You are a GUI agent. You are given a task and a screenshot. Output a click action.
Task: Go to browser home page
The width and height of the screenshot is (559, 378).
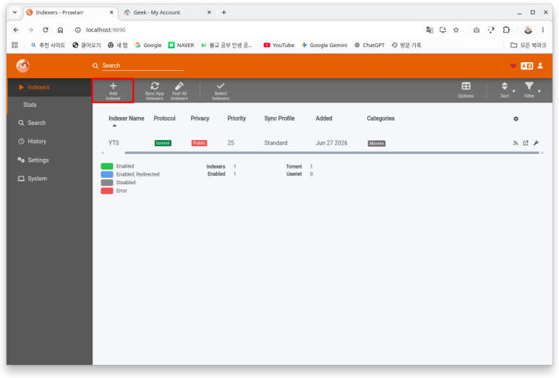60,30
